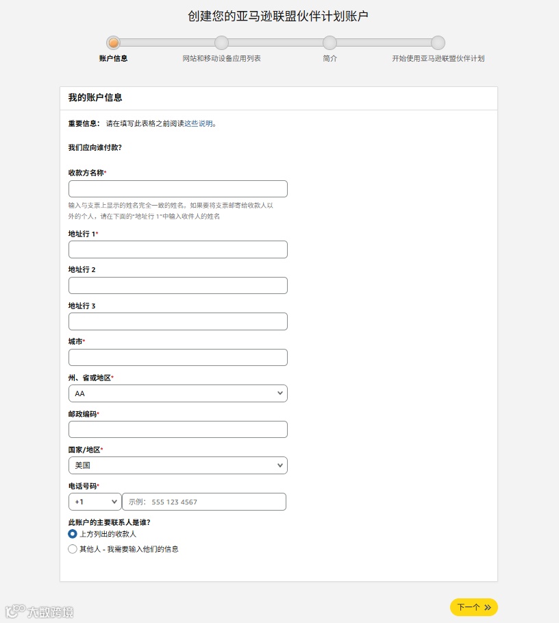Click into the 地址行 3 field
Viewport: 559px width, 623px height.
(x=178, y=321)
